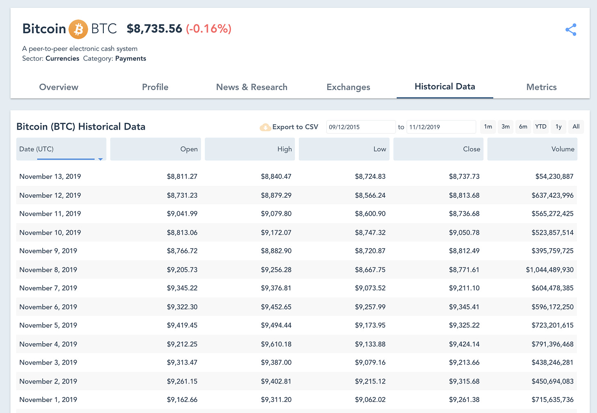Click the $54,230,887 volume value
597x413 pixels.
(554, 176)
